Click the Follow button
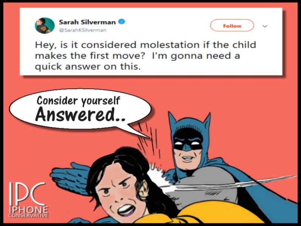The width and height of the screenshot is (301, 226). [x=232, y=26]
